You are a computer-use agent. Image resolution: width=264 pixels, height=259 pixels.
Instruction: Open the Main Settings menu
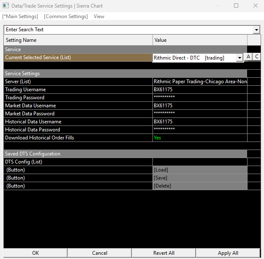pos(20,16)
